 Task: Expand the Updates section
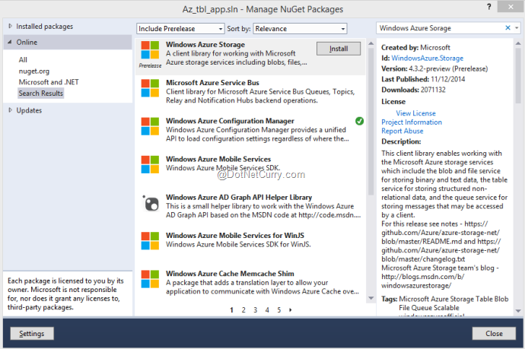[x=10, y=110]
